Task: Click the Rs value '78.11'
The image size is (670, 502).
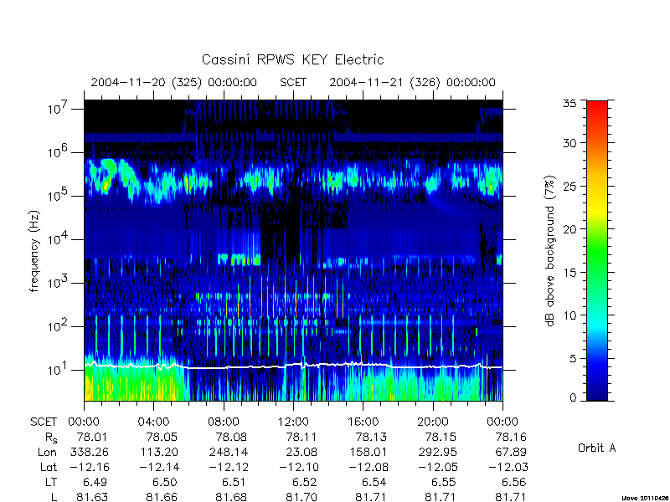Action: pos(301,437)
